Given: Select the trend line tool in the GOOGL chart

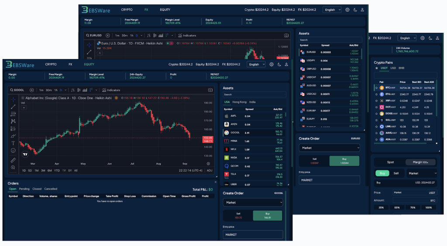Looking at the screenshot, I should 13,106.
